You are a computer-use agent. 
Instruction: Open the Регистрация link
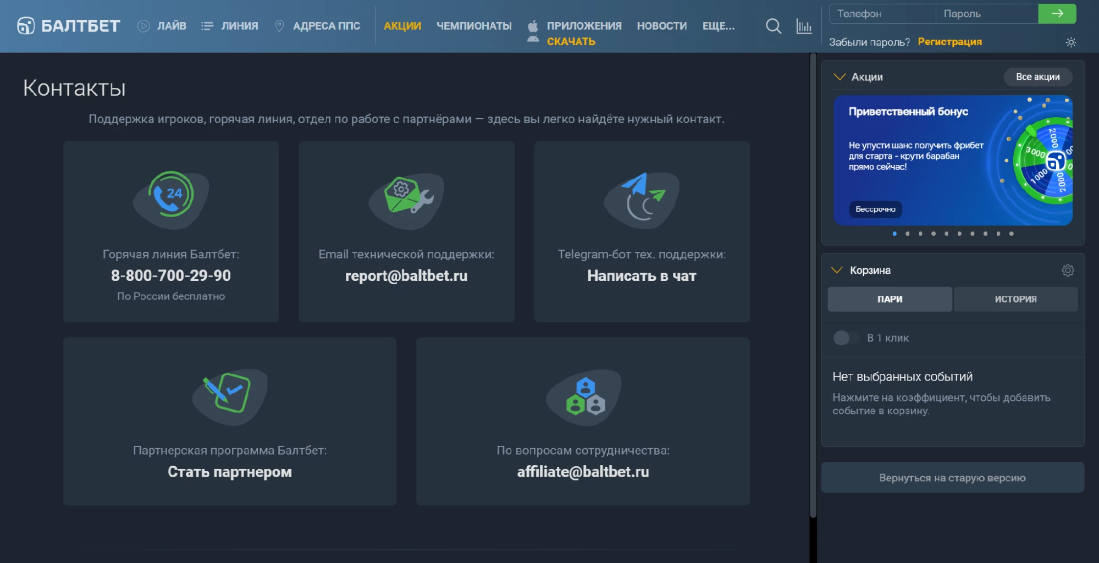[949, 42]
